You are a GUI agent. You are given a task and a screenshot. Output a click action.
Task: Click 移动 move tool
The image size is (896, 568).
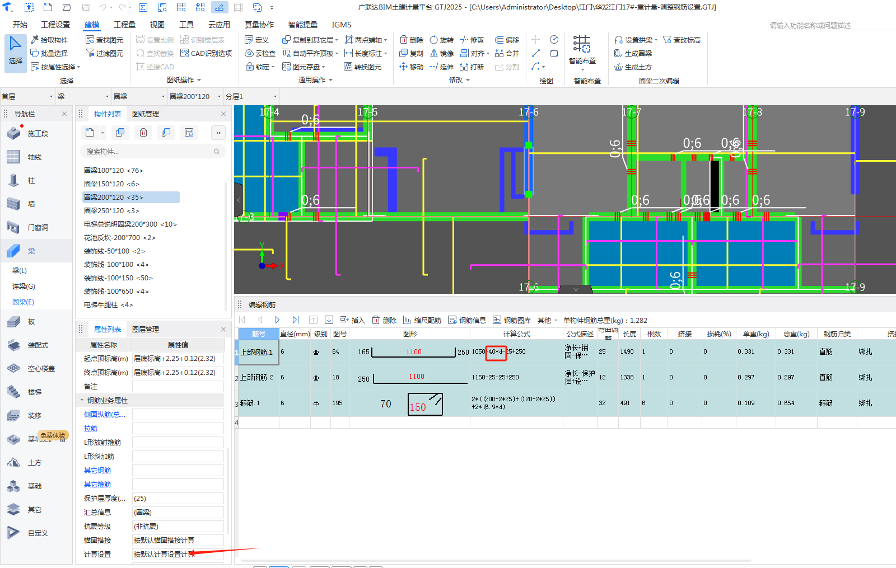412,67
